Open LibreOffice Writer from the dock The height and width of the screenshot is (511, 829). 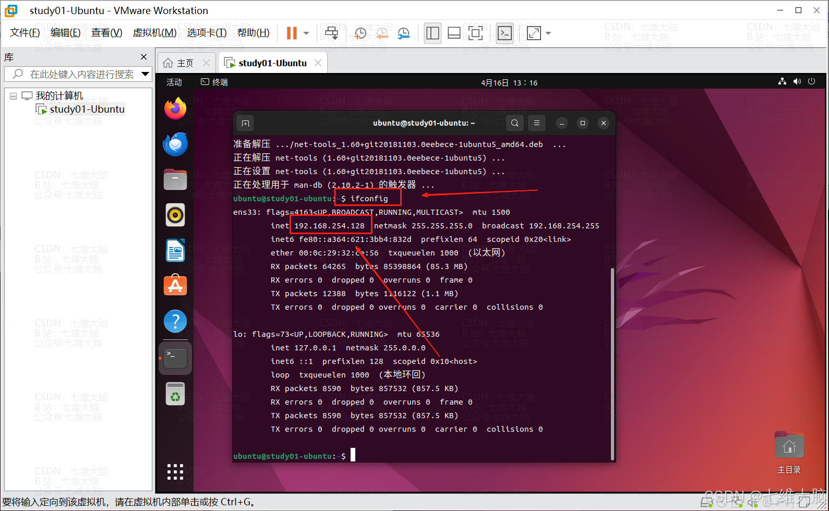(175, 251)
